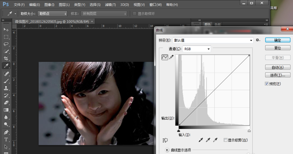This screenshot has height=154, width=293.
Task: Select the Lasso tool
Action: (6, 44)
